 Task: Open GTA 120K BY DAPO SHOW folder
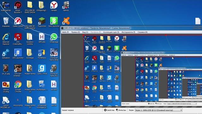(30, 7)
